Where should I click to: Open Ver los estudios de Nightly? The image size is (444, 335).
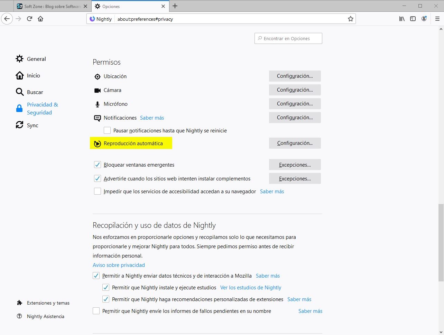(x=251, y=288)
